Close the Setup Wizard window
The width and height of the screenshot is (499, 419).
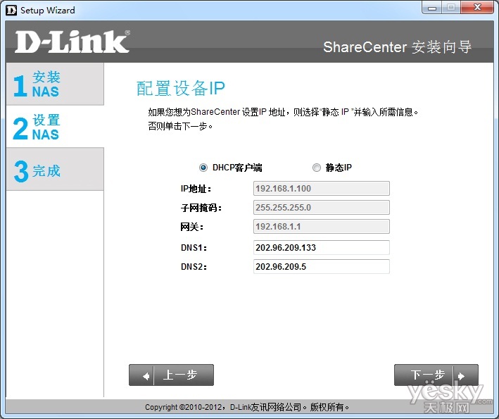coord(477,8)
